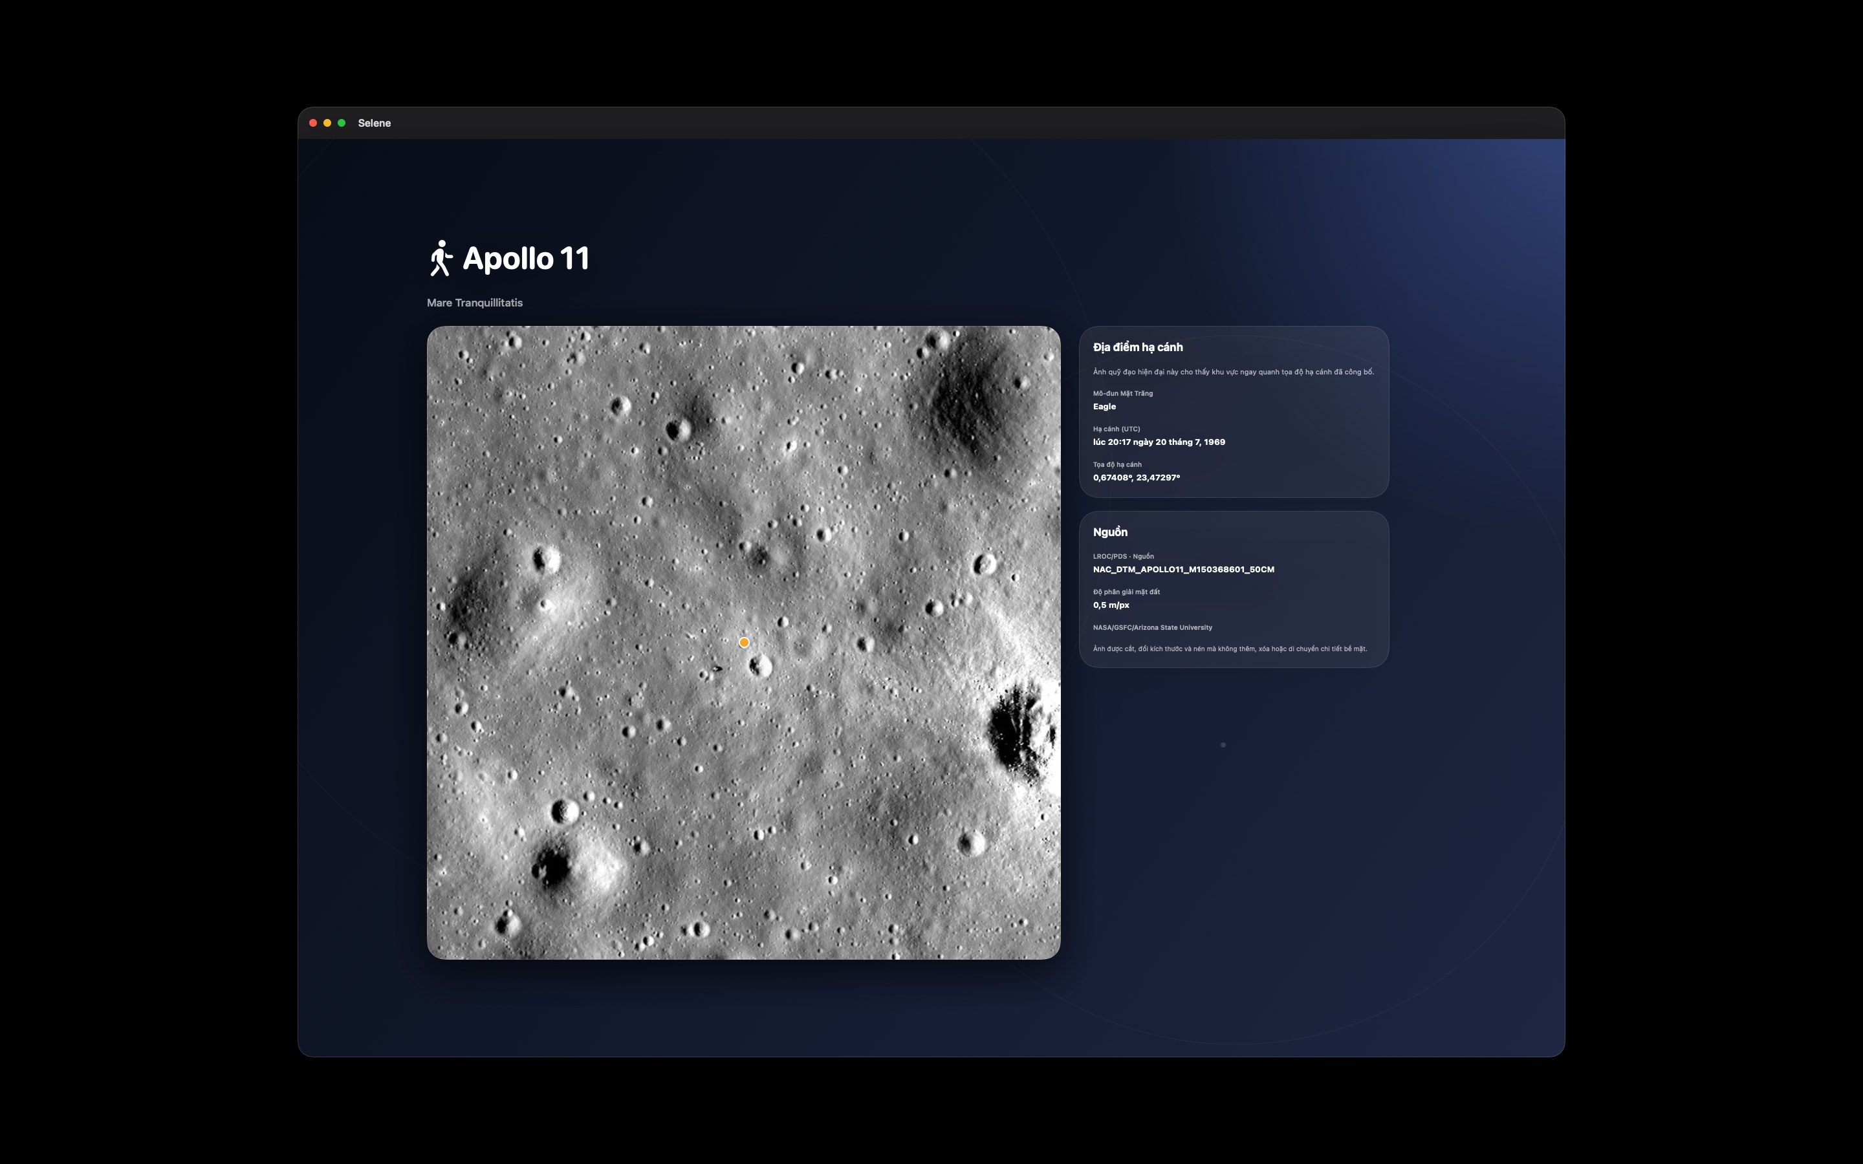Click the note starting "Ảnh được cắt, đổi kích thước"
Image resolution: width=1863 pixels, height=1164 pixels.
pyautogui.click(x=1230, y=649)
